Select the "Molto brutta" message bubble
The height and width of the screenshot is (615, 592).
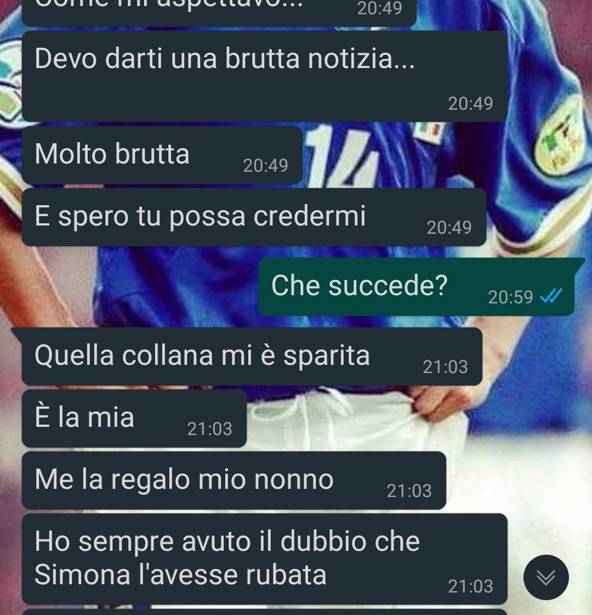pos(162,155)
